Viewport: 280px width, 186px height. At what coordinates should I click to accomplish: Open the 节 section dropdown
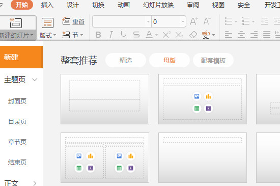point(81,35)
